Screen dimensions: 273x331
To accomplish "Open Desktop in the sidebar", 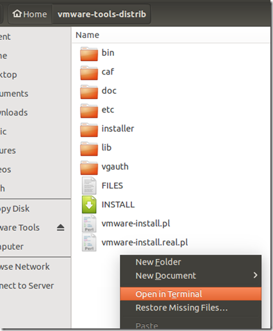I will point(35,75).
